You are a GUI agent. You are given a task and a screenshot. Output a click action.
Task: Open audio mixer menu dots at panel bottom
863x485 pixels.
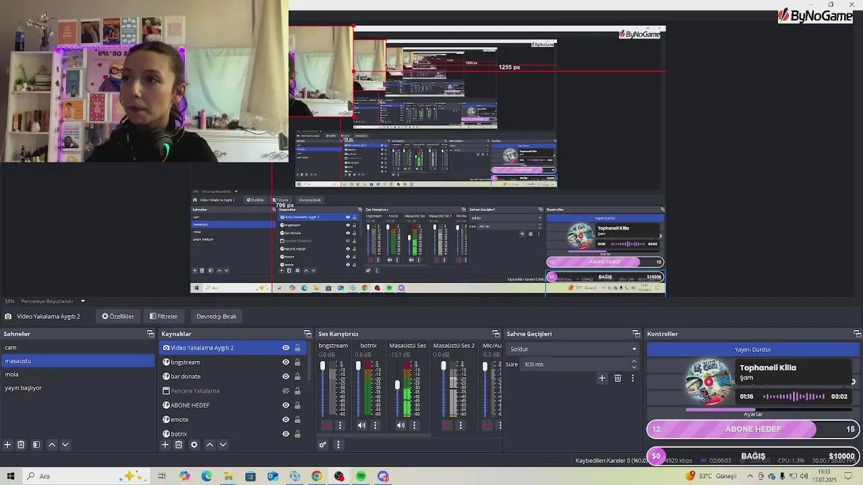tap(338, 445)
